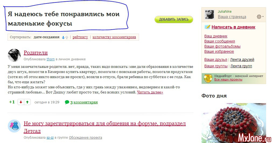Click the blue group users avatar icon
272x143 pixels.
coord(14,126)
